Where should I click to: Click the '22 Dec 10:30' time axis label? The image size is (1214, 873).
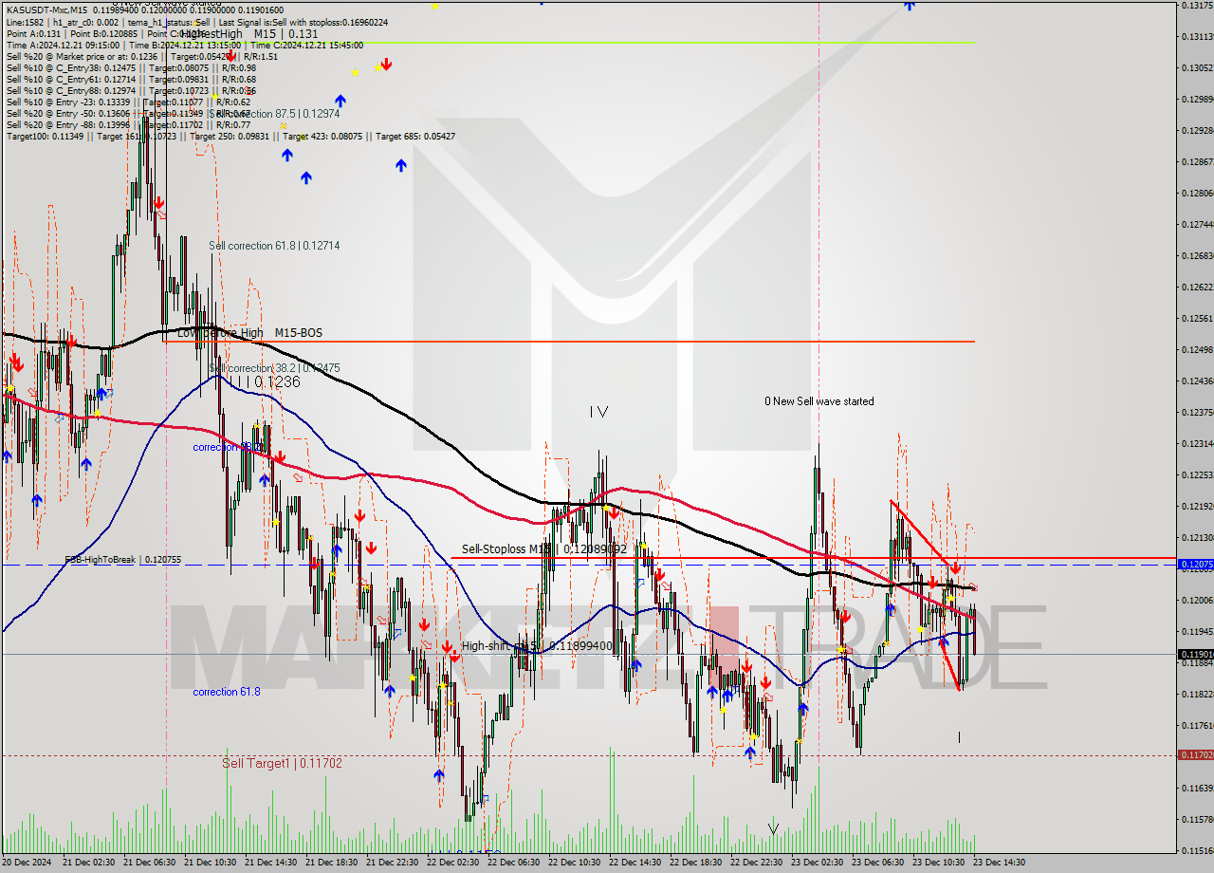[x=576, y=863]
